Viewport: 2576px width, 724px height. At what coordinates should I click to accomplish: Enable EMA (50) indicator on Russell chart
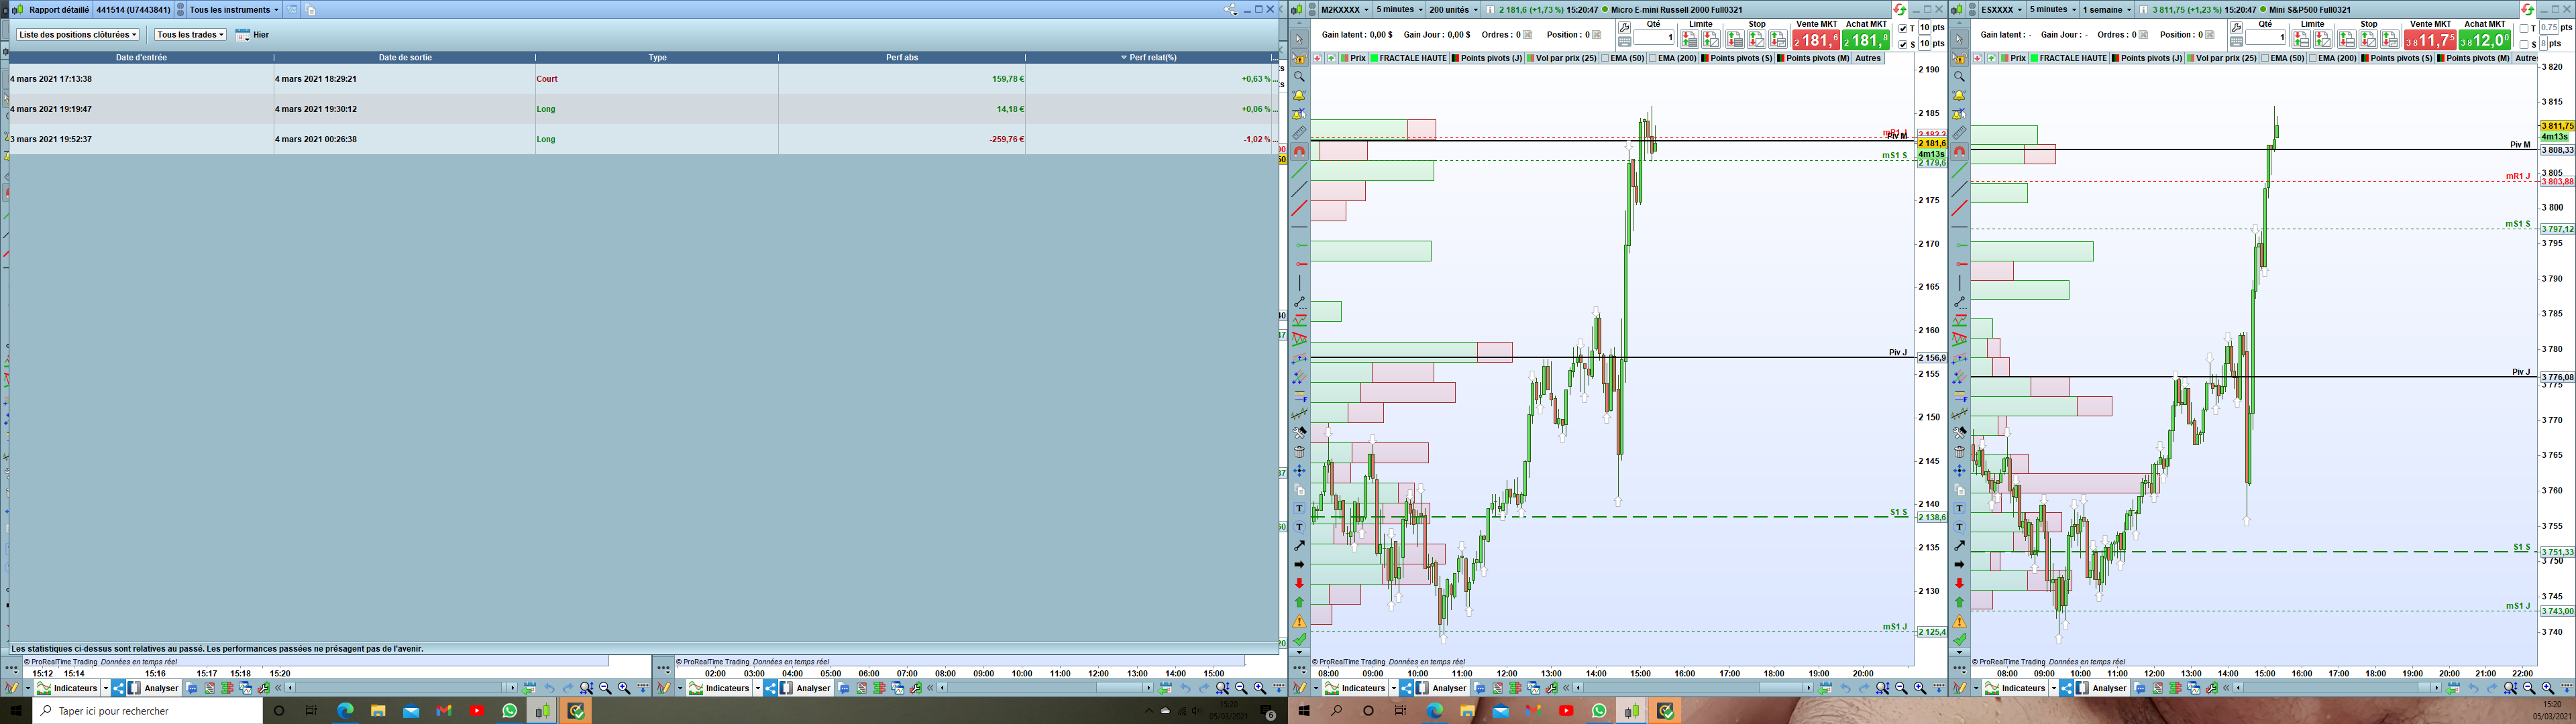pos(1605,59)
